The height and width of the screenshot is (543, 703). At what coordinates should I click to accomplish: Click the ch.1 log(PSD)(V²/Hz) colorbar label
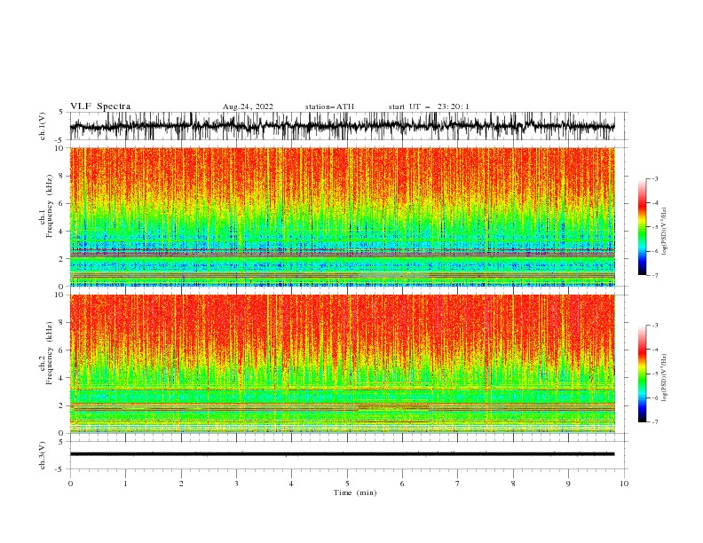click(664, 232)
